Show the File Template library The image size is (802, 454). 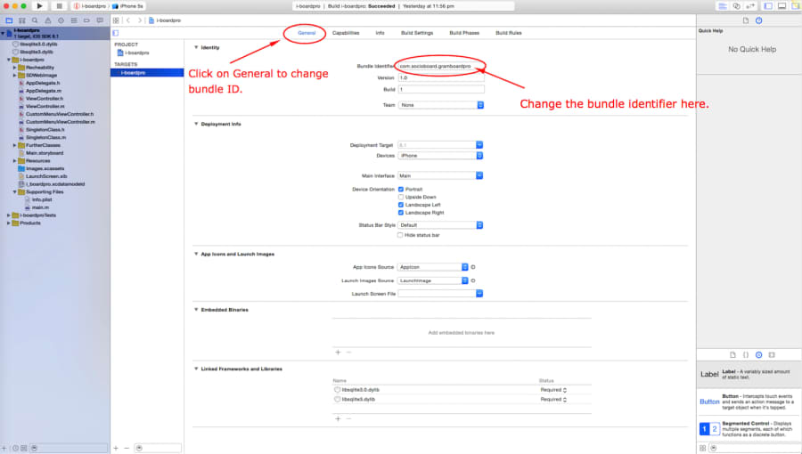click(732, 354)
